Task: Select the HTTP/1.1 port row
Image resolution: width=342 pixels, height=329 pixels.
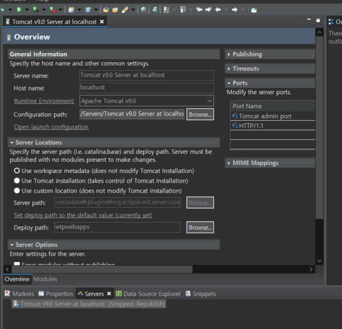Action: point(273,126)
